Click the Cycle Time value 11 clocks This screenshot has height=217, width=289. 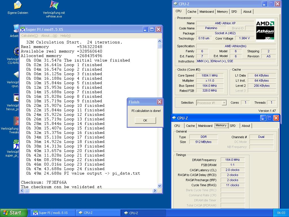[233, 185]
